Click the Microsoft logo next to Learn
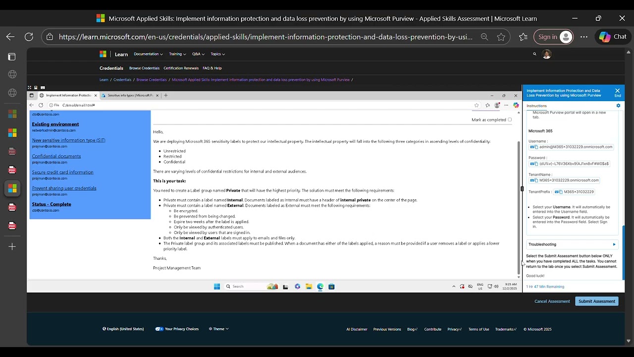Viewport: 634px width, 357px height. pos(103,54)
